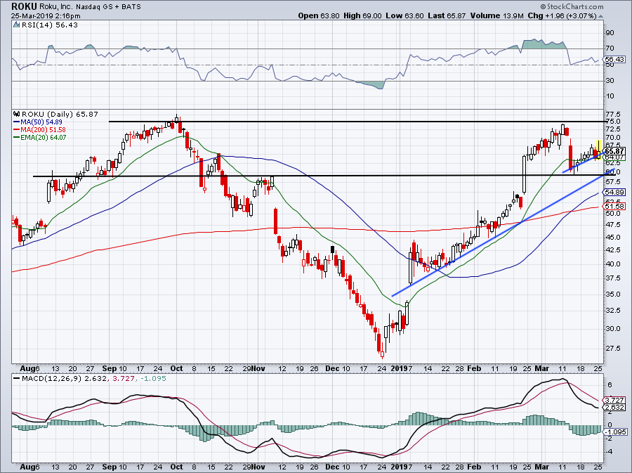Click the yellow highlighted latest candle

pos(598,150)
